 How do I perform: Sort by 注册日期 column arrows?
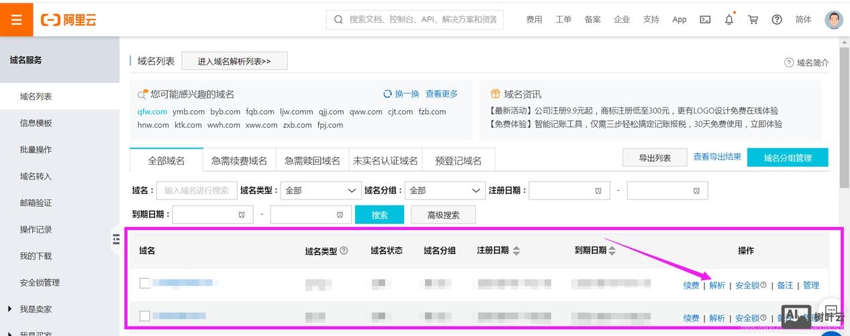click(516, 251)
